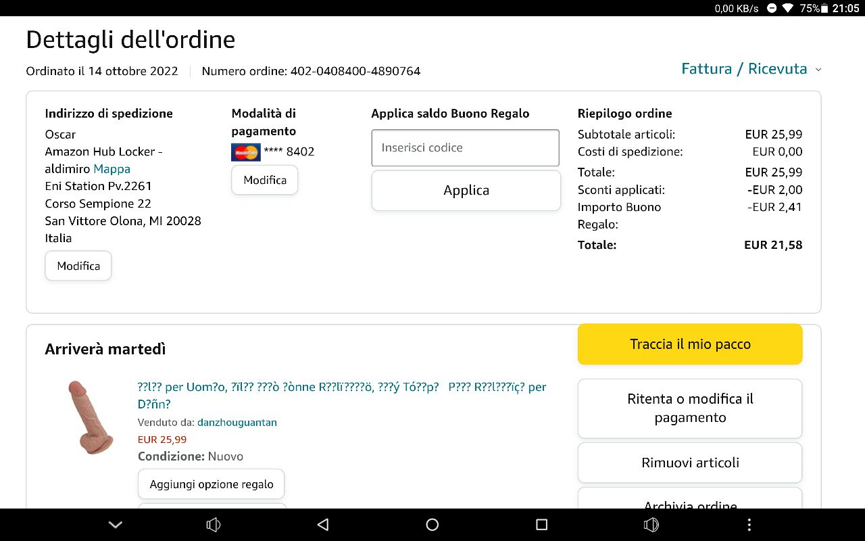
Task: Tap the volume up speaker icon
Action: point(651,525)
